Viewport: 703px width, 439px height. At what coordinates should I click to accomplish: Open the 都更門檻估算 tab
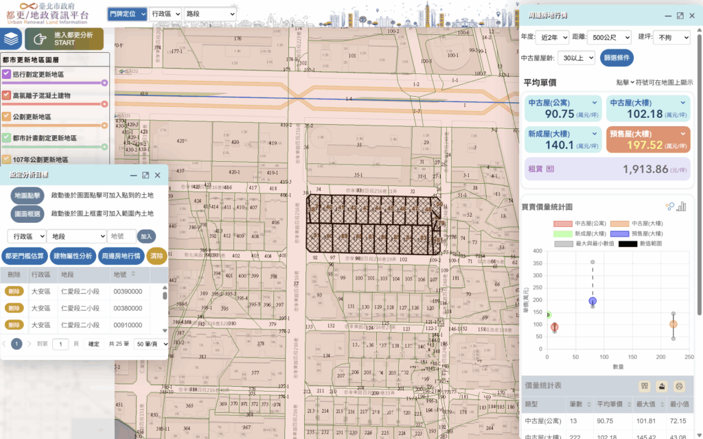[x=25, y=256]
